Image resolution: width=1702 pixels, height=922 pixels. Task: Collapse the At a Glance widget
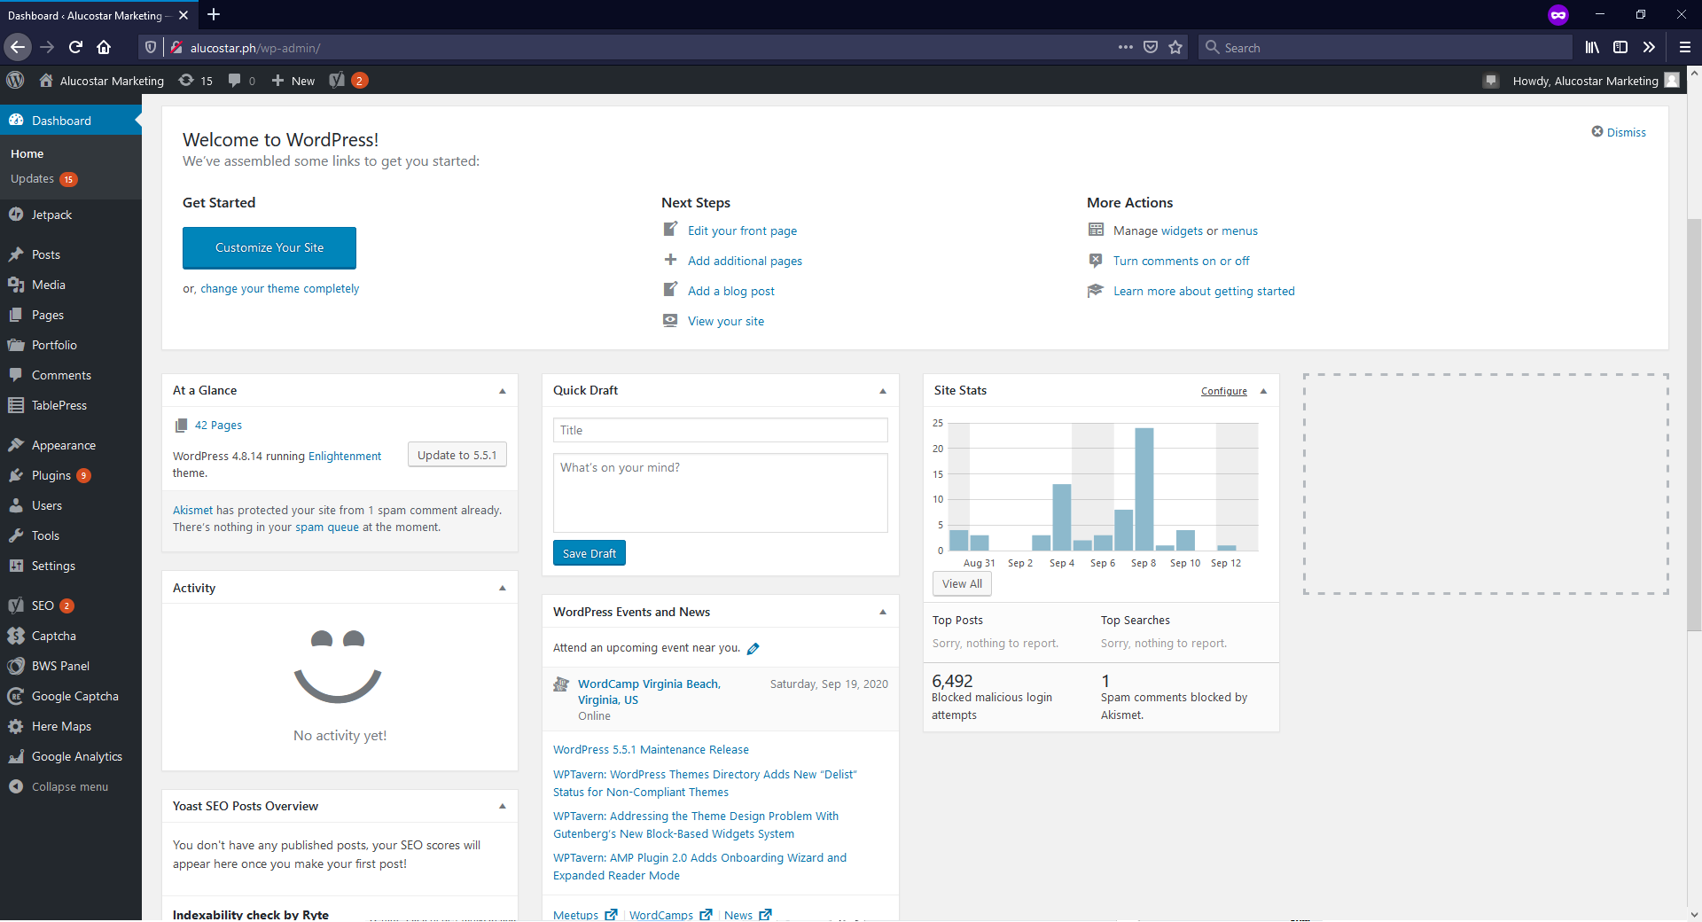[x=503, y=391]
